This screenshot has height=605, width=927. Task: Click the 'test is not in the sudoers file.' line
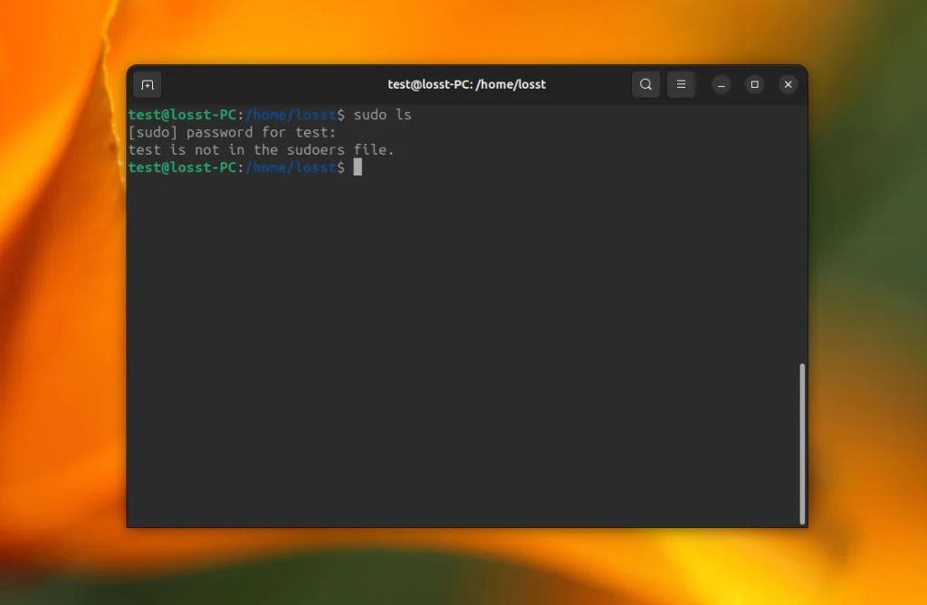262,150
